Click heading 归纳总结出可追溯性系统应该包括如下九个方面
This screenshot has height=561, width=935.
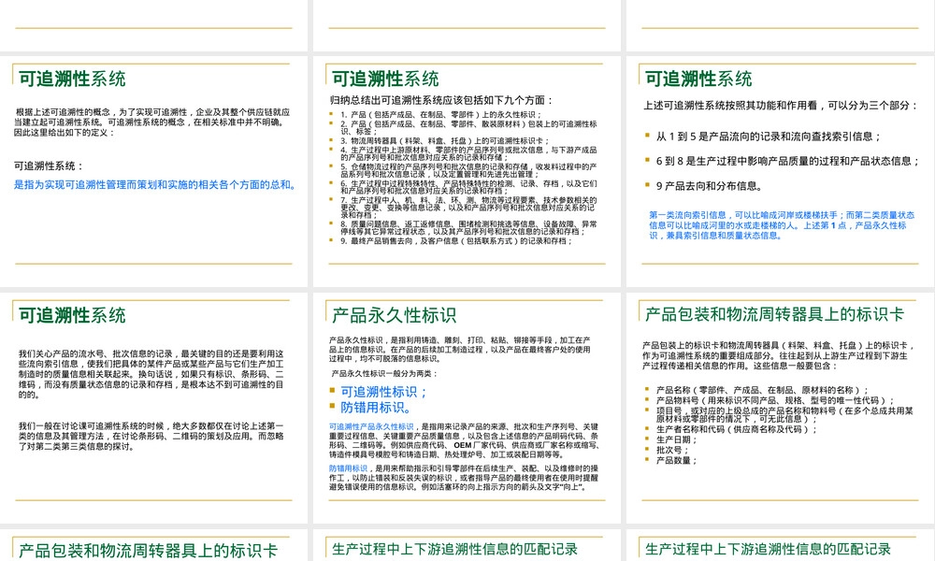(442, 100)
